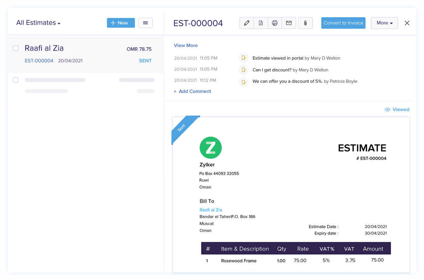Screen dimensions: 424x280
Task: Click the green Zylker logo
Action: 210,148
